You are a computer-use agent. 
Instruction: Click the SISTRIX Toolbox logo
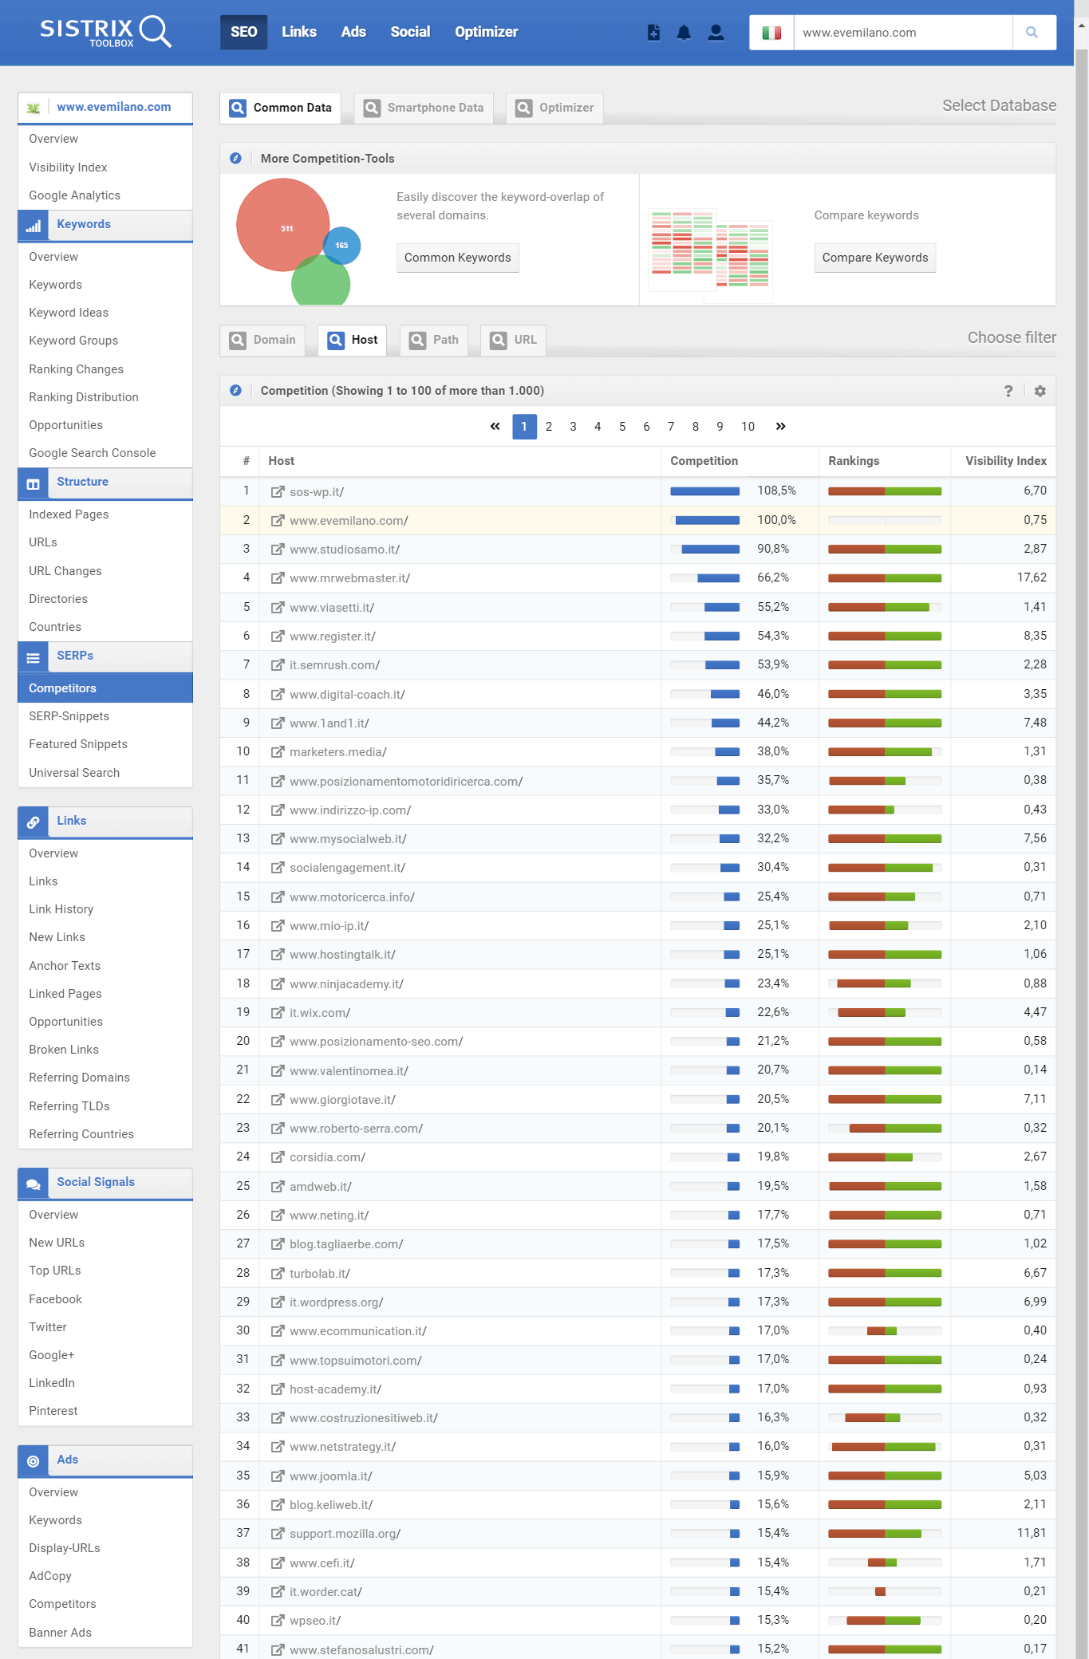pos(105,32)
